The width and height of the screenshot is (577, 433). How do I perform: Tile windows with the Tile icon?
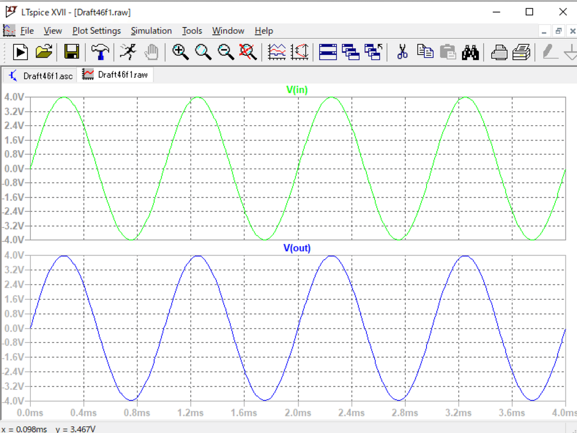328,51
